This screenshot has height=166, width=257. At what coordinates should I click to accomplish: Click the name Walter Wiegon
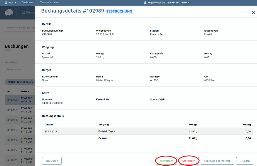tap(104, 80)
